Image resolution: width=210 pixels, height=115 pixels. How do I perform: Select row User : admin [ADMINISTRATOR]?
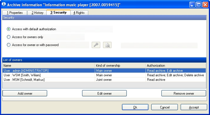[x=104, y=71]
